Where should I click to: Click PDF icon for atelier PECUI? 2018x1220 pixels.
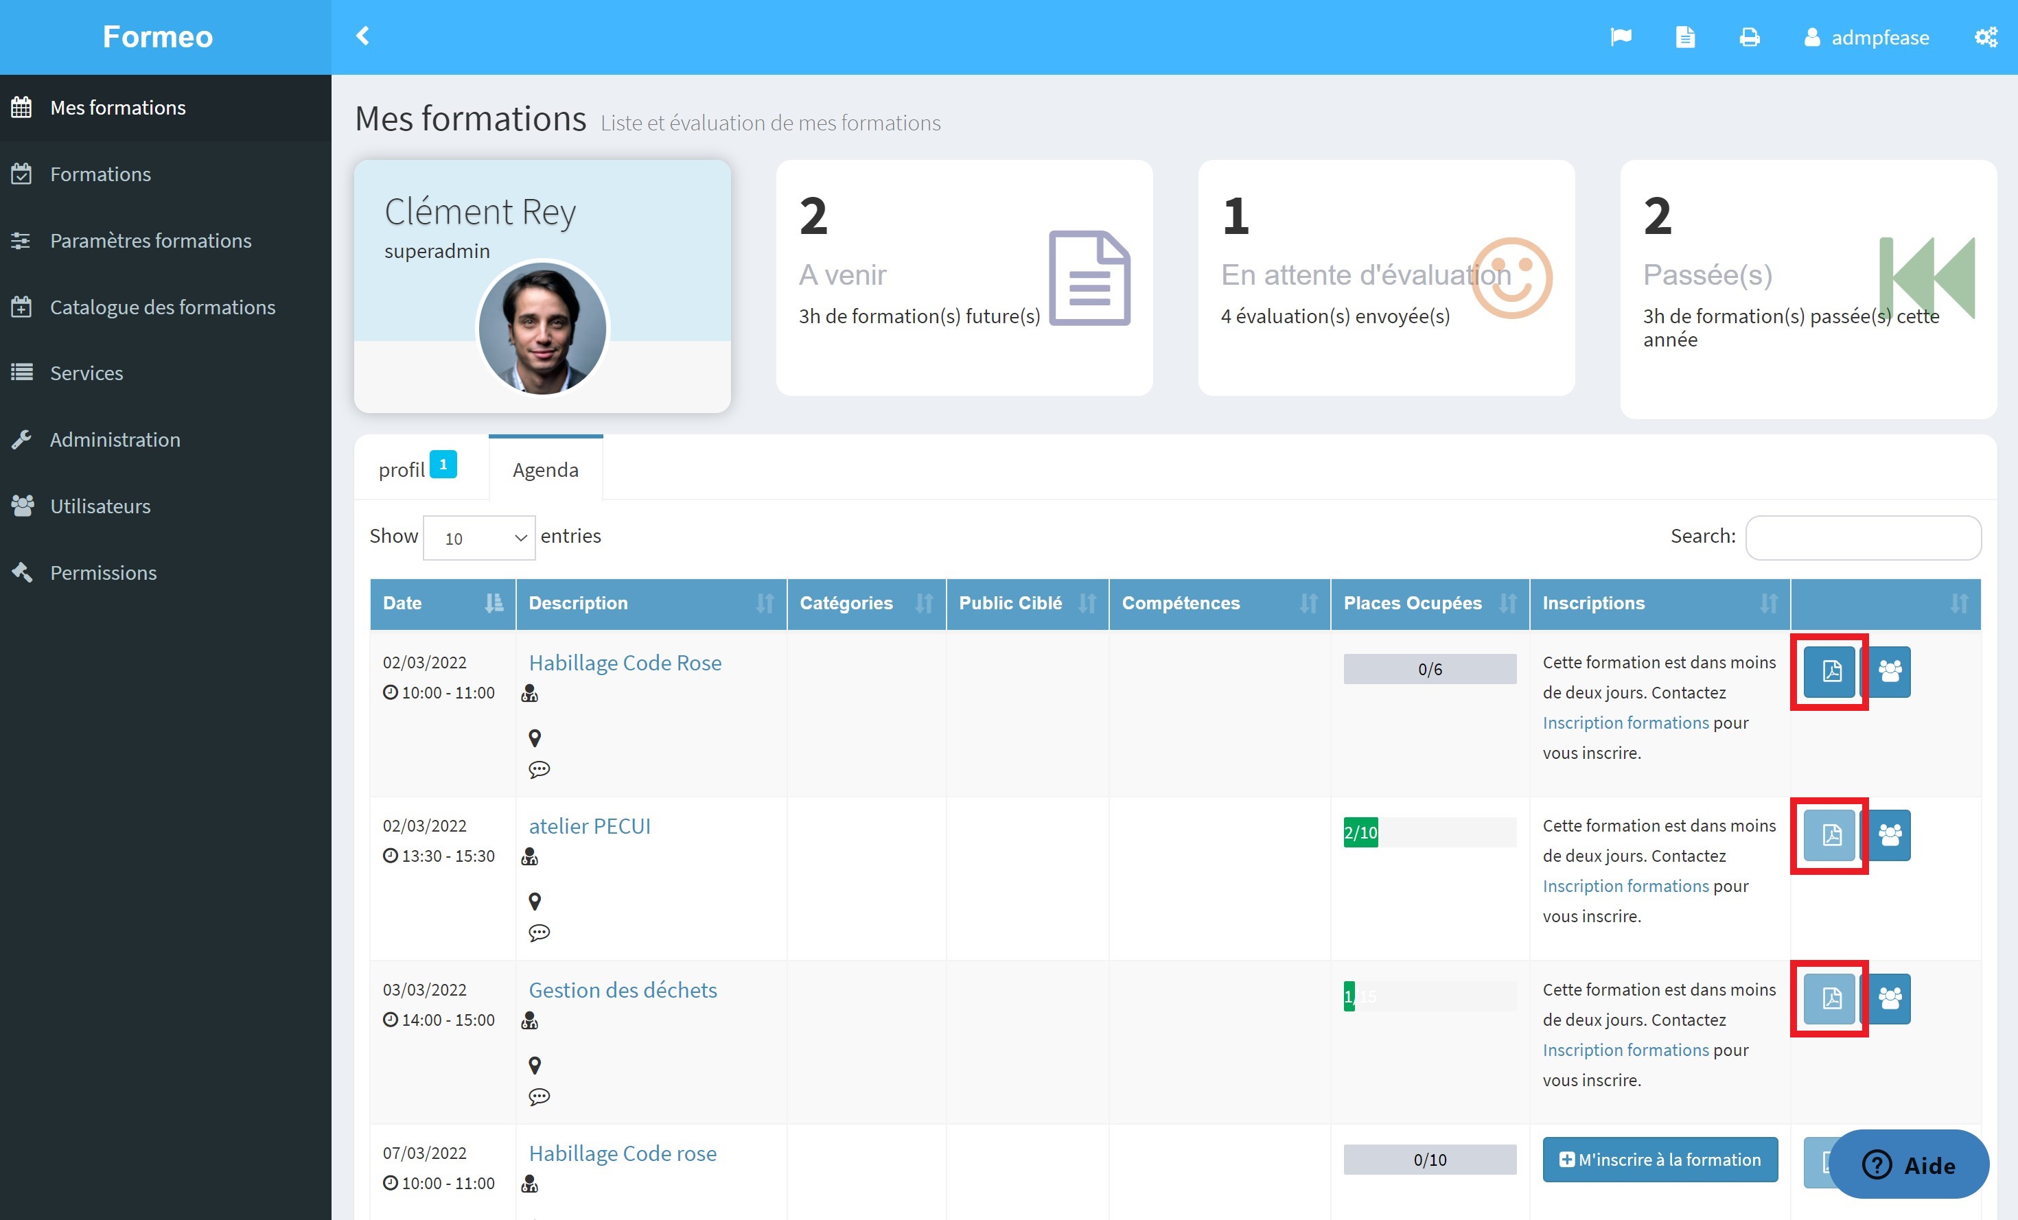click(x=1831, y=835)
